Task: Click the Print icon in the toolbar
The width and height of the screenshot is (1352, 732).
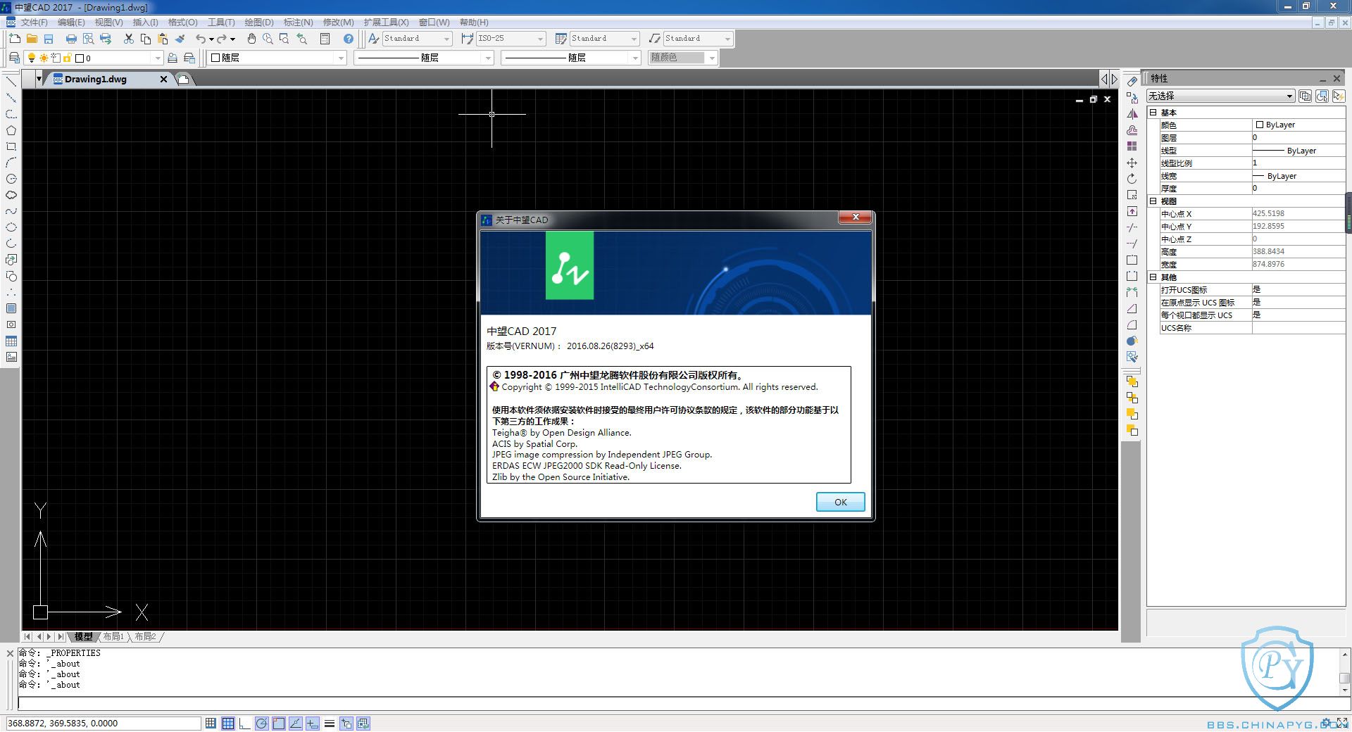Action: [x=71, y=39]
